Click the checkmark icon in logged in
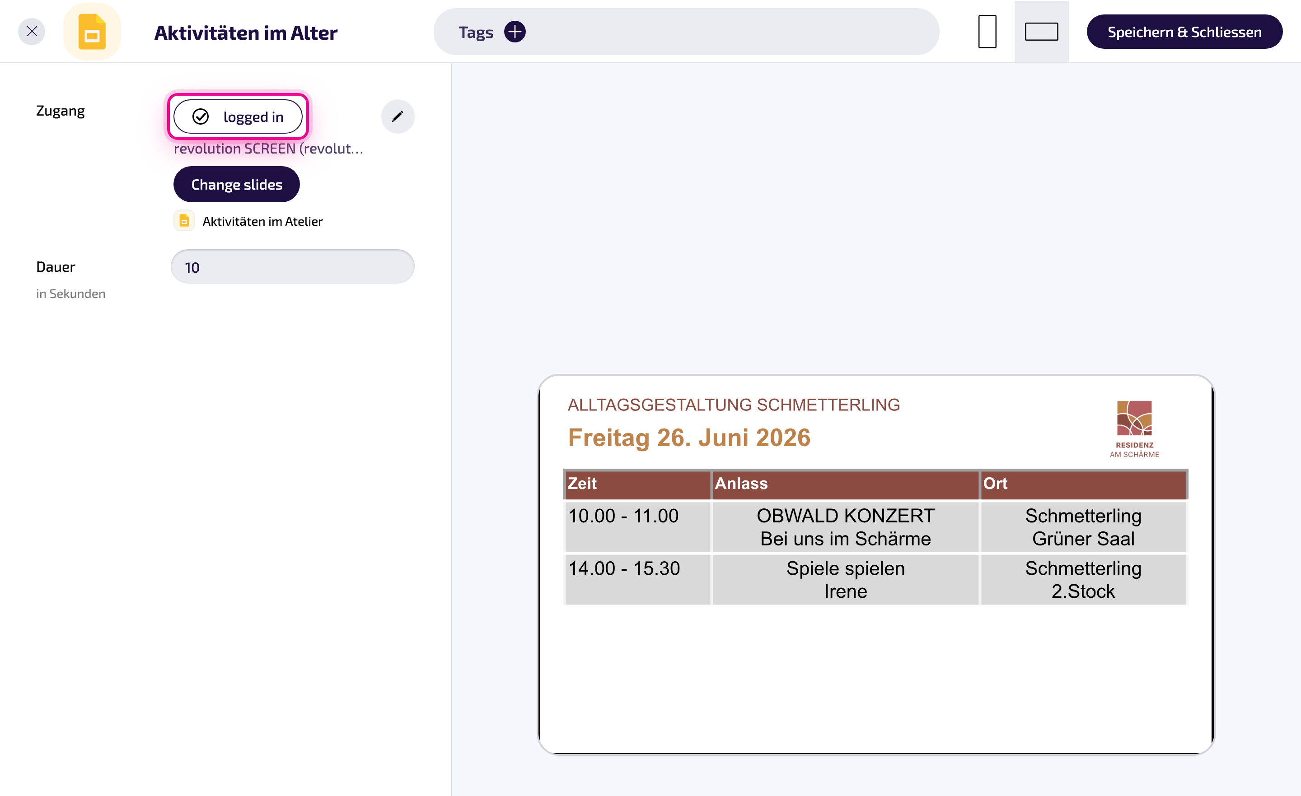Image resolution: width=1301 pixels, height=796 pixels. coord(200,116)
